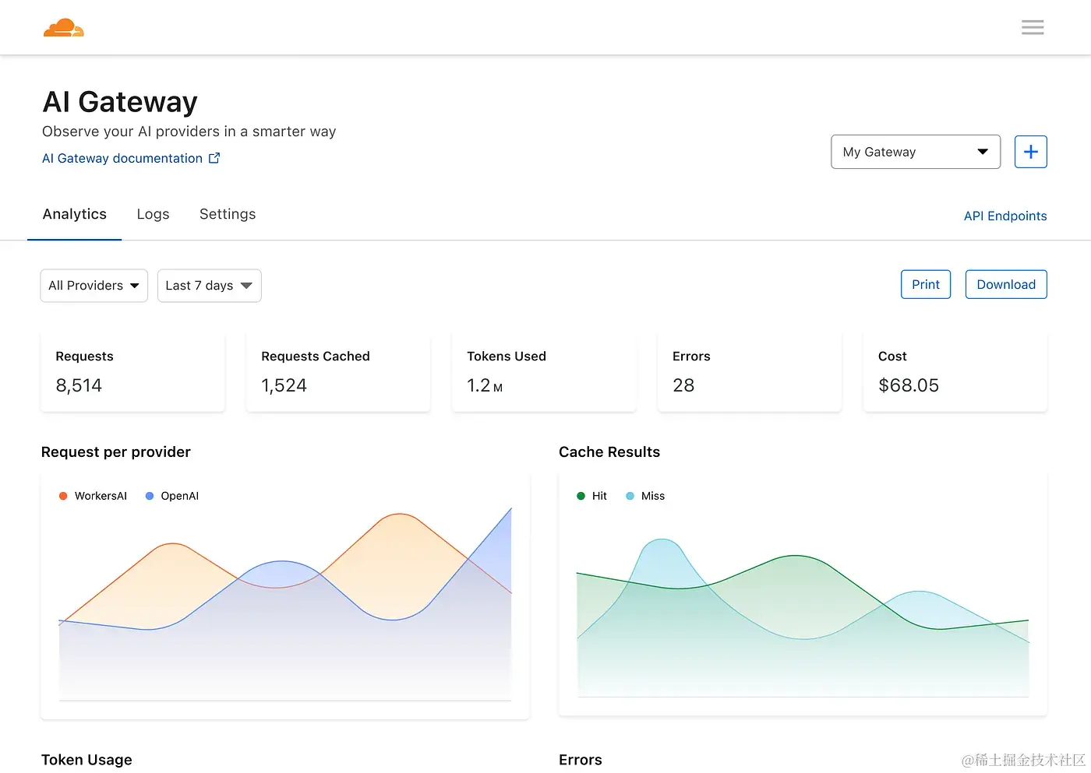
Task: Toggle OpenAI legend dot
Action: tap(150, 496)
